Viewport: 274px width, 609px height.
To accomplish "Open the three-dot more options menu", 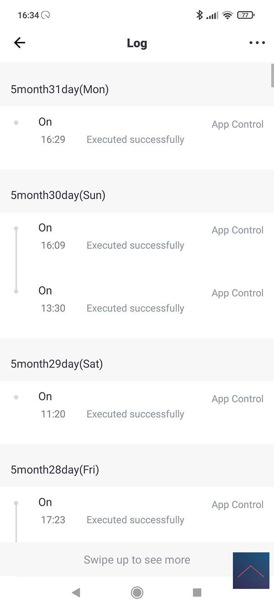I will [x=257, y=43].
